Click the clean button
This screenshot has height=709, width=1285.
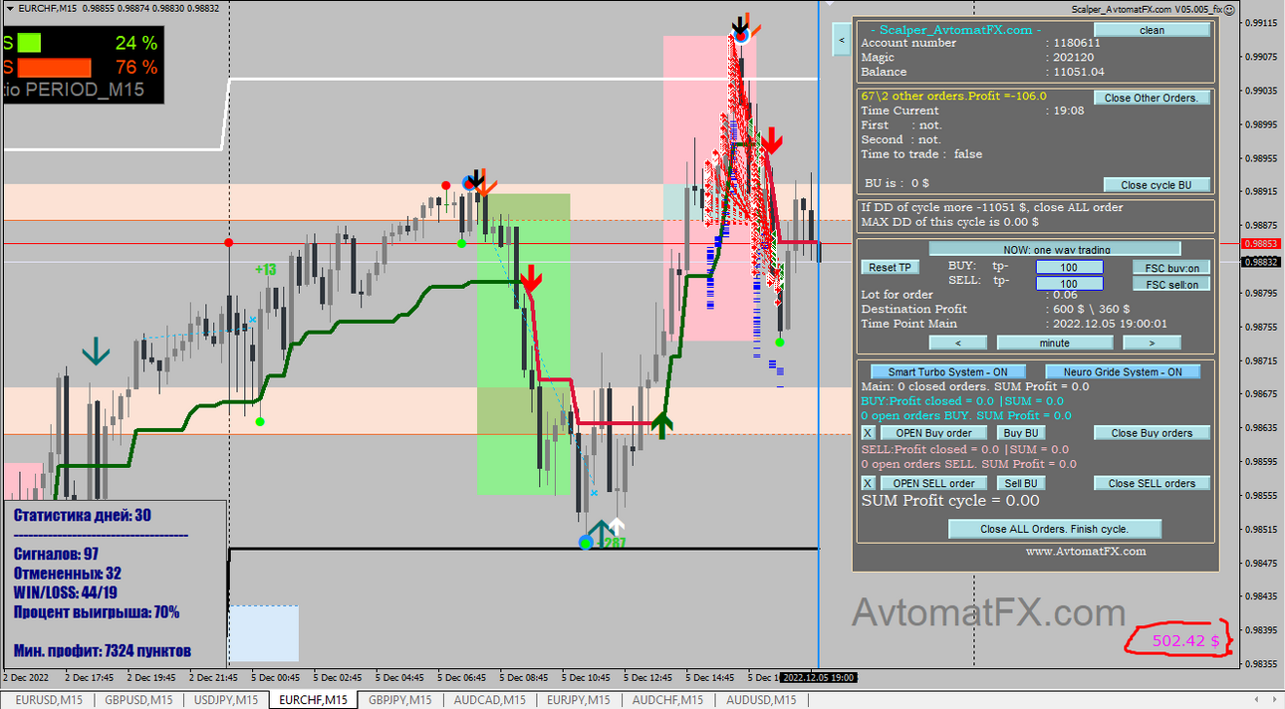(x=1152, y=30)
